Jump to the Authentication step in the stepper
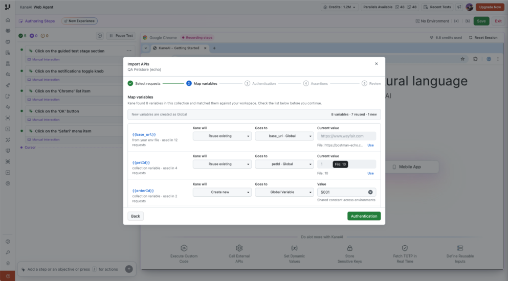The height and width of the screenshot is (281, 508). [x=260, y=83]
